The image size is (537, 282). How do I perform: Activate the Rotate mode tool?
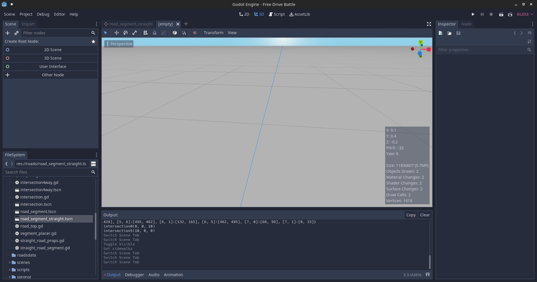tap(126, 33)
